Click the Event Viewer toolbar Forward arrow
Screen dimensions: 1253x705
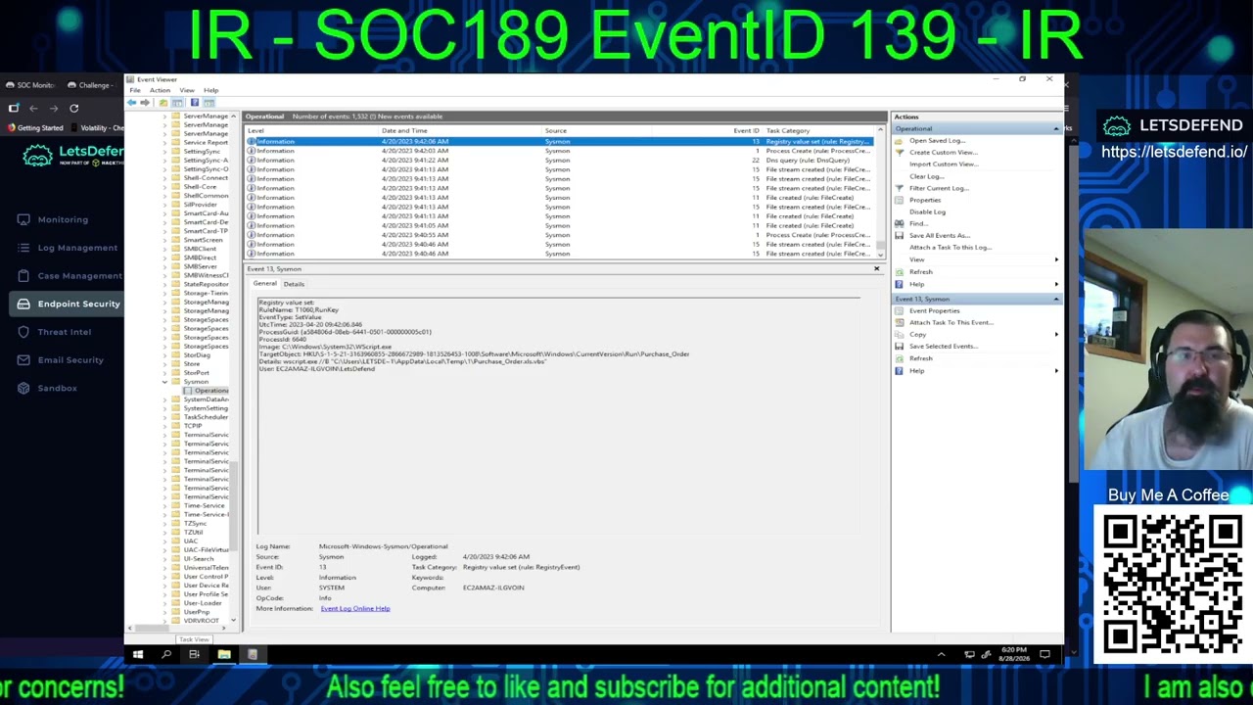tap(145, 102)
